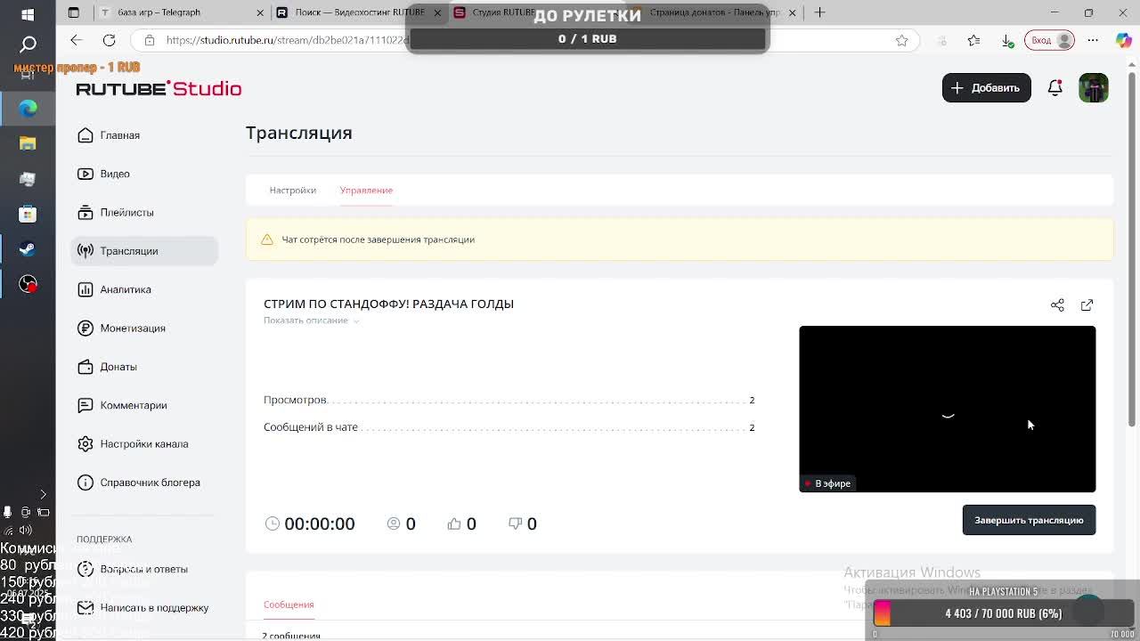Open browser favorites list icon
This screenshot has height=641, width=1140.
tap(973, 40)
